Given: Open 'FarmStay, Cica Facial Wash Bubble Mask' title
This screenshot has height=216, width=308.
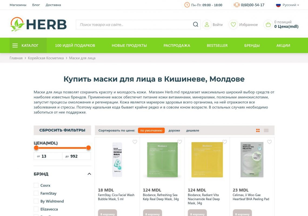Looking at the screenshot, I should (116, 197).
